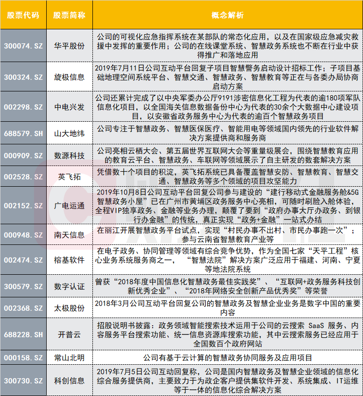Select stock name 开普云
363x396 pixels.
[x=69, y=334]
